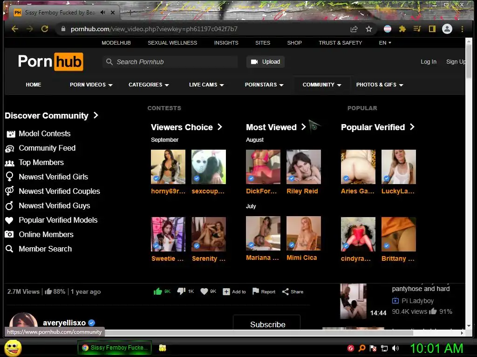Click the Log In link

[x=429, y=62]
